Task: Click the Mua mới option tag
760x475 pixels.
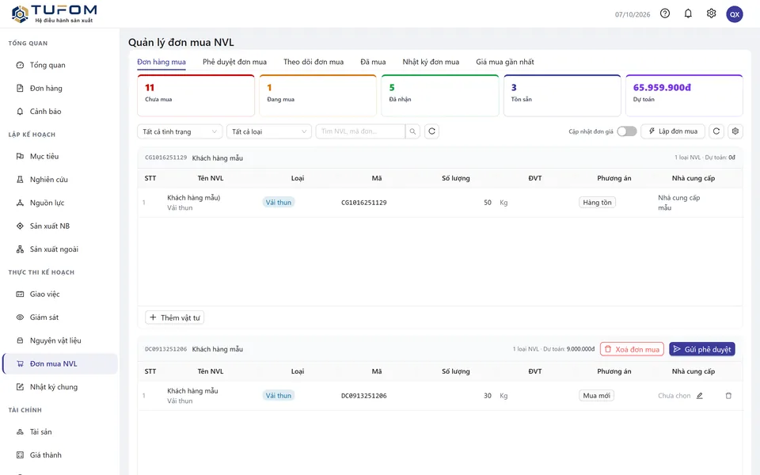Action: [x=597, y=396]
